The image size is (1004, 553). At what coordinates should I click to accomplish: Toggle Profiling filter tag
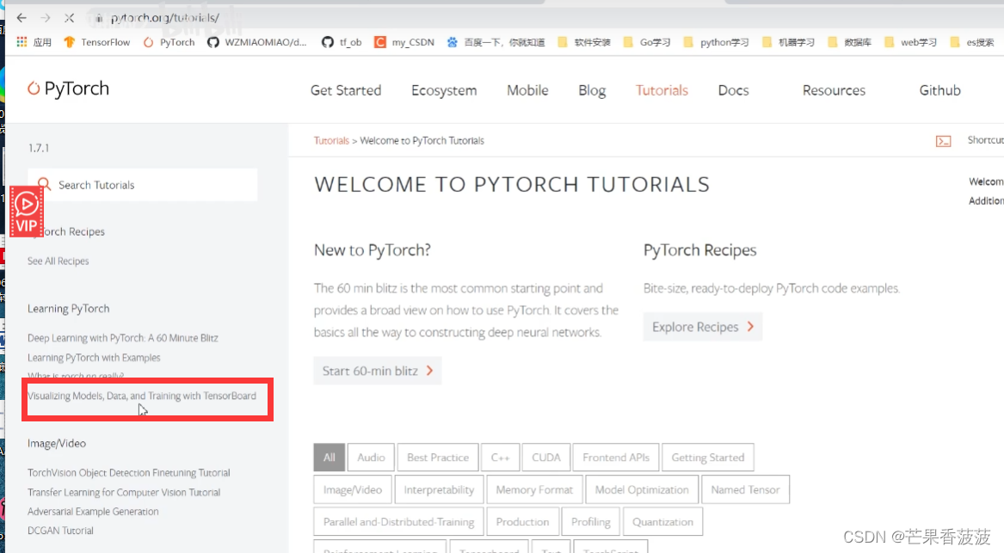(590, 522)
